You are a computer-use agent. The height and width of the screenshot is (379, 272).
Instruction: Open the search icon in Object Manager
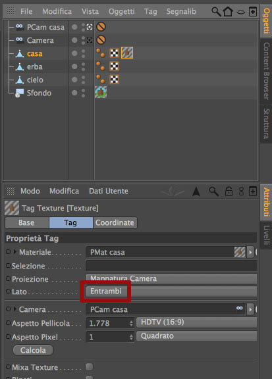(216, 11)
